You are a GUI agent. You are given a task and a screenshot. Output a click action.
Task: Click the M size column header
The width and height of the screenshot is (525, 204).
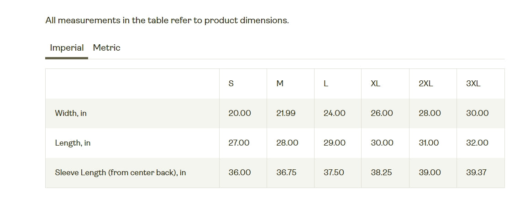pos(280,84)
